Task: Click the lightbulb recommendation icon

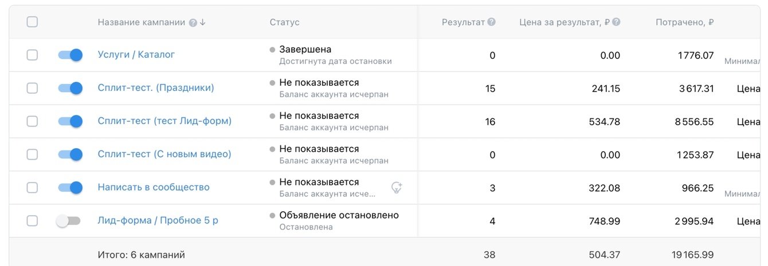Action: 396,187
